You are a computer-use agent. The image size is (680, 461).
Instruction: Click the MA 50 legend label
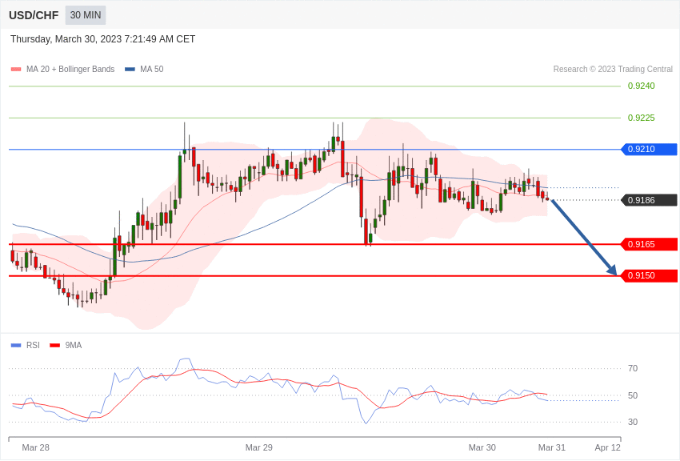pyautogui.click(x=152, y=70)
